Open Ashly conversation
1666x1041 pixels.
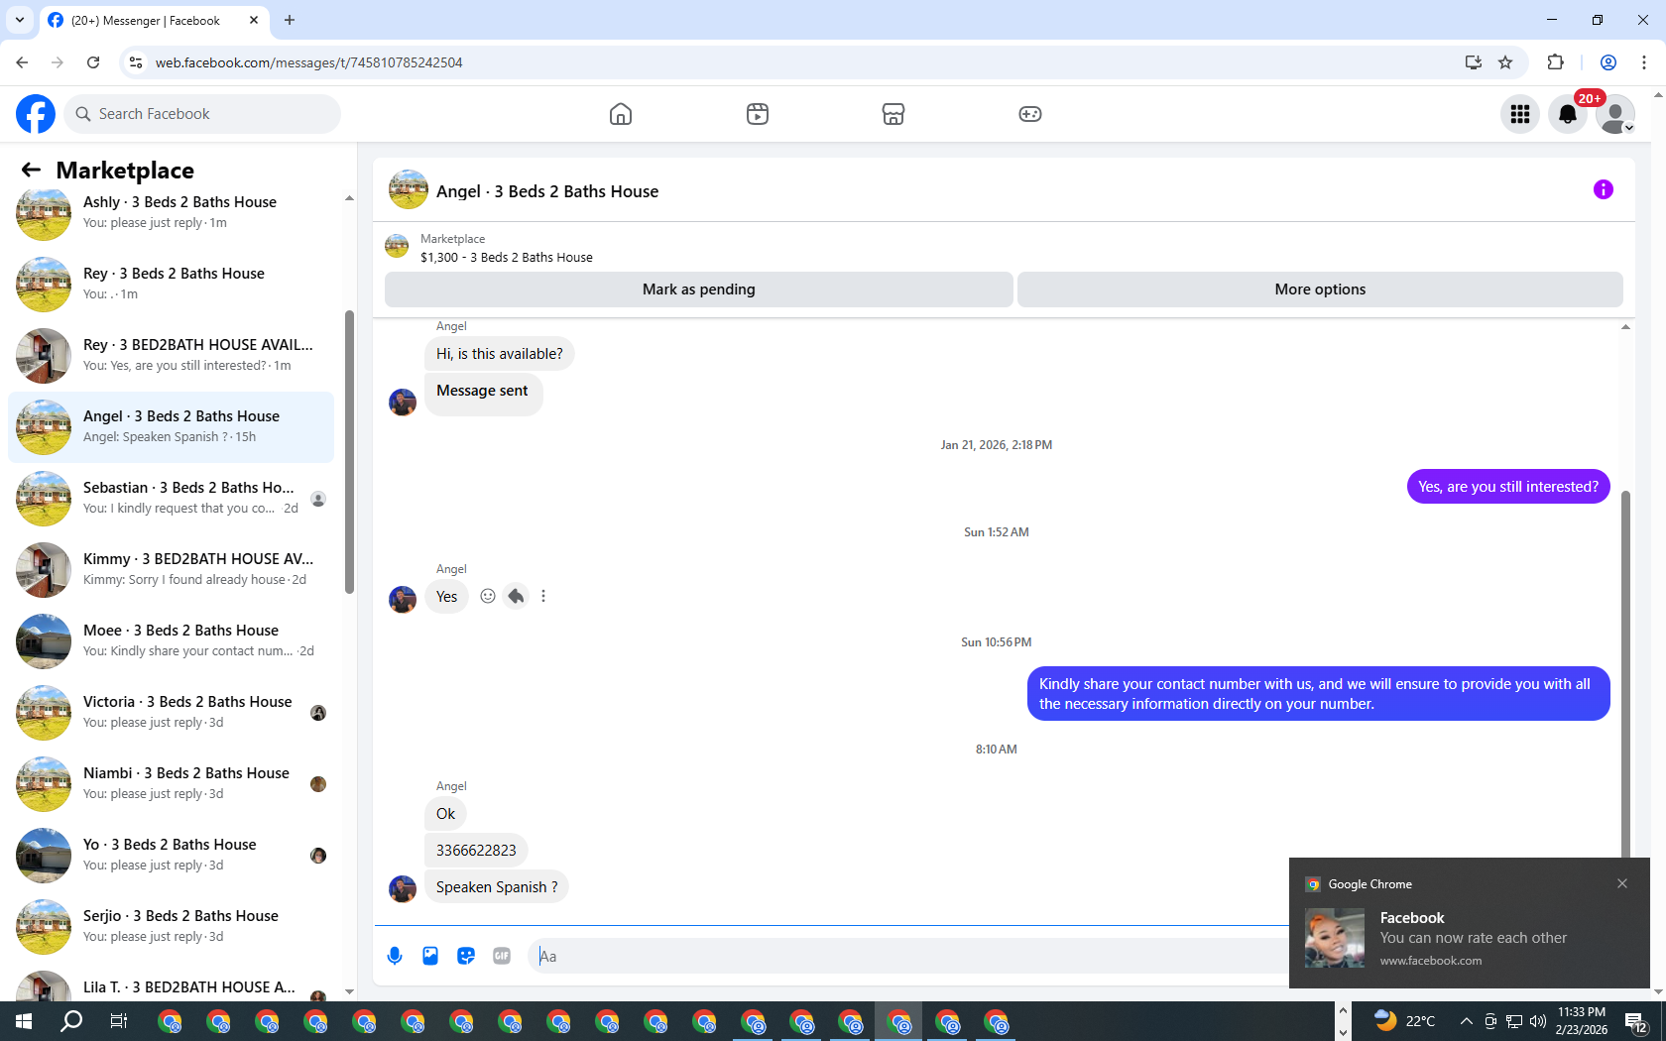tap(171, 212)
